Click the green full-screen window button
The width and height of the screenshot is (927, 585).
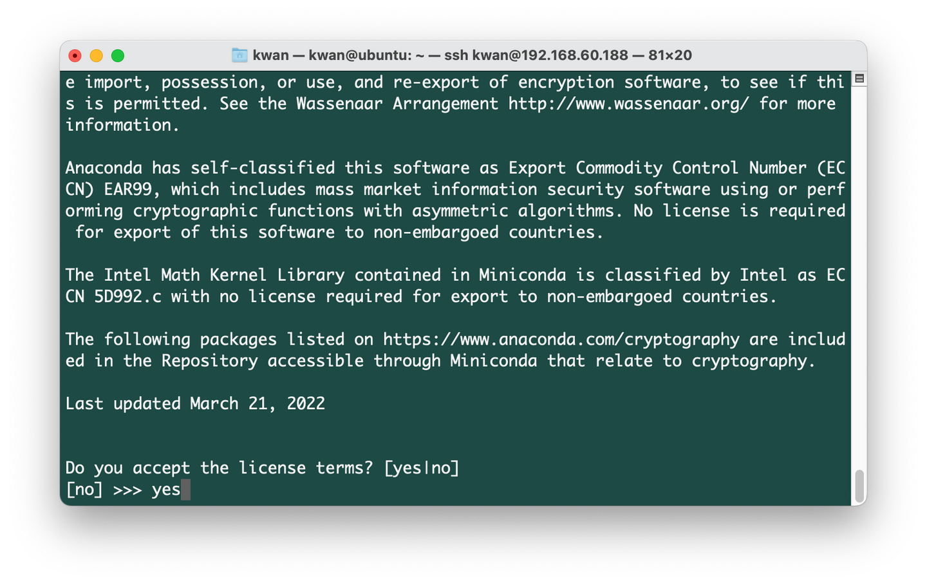coord(118,56)
